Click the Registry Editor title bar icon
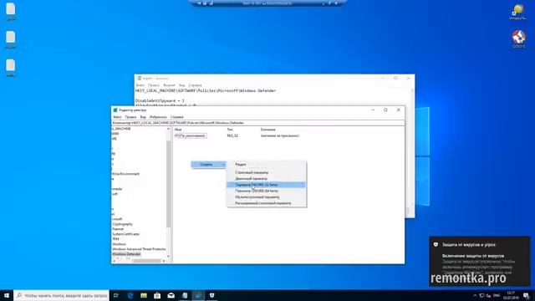The width and height of the screenshot is (535, 301). (115, 110)
